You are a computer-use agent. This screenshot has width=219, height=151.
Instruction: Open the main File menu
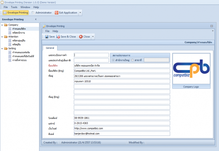coord(6,7)
